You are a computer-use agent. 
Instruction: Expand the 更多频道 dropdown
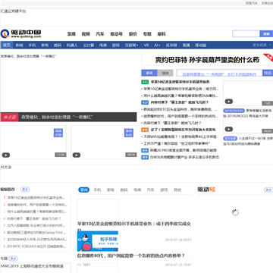pyautogui.click(x=262, y=45)
